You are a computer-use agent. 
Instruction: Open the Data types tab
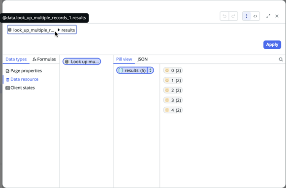pyautogui.click(x=16, y=59)
